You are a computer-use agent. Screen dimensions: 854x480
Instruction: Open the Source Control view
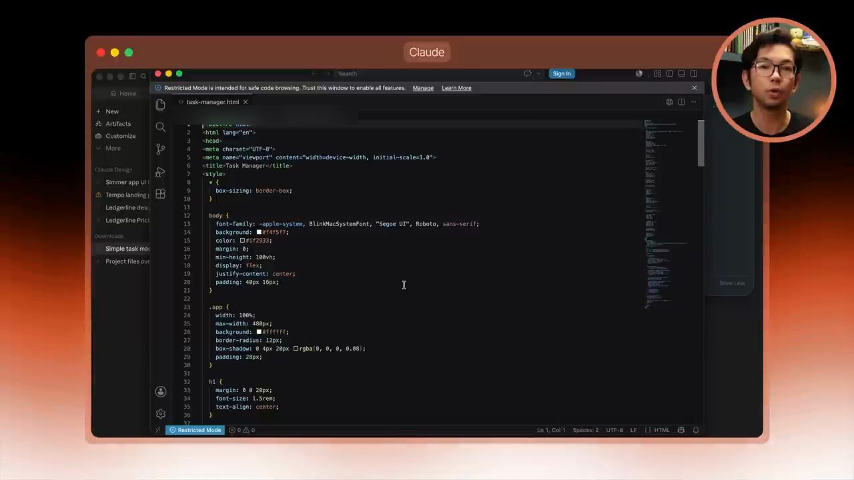160,149
